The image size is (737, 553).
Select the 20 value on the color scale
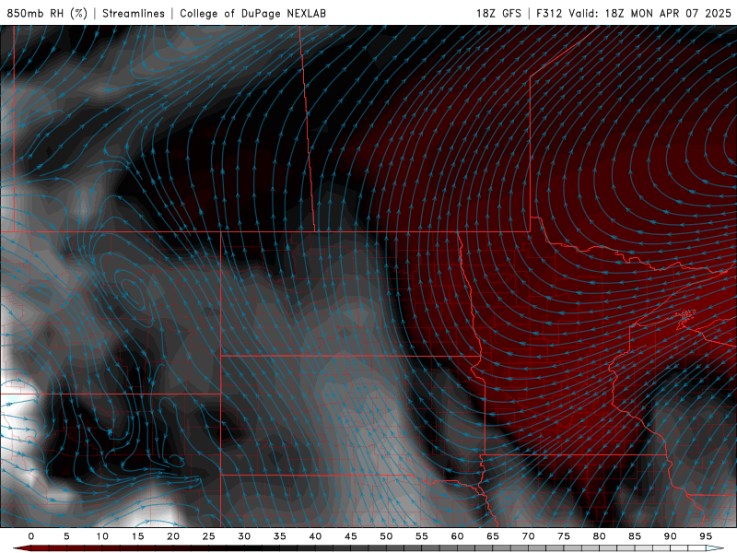coord(173,536)
